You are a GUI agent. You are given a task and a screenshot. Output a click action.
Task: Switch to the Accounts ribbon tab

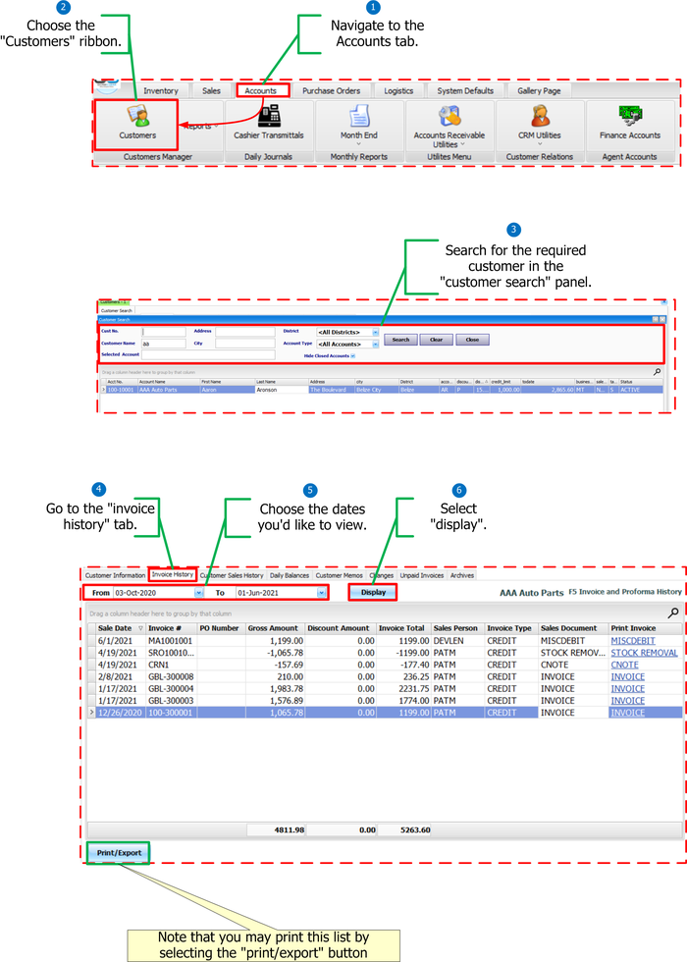coord(261,90)
